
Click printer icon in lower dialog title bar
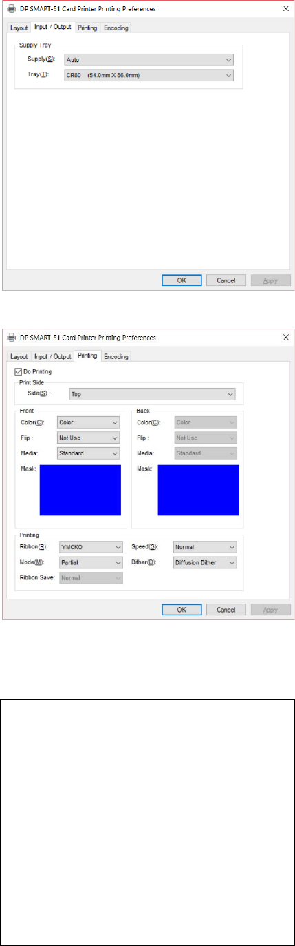(11, 338)
